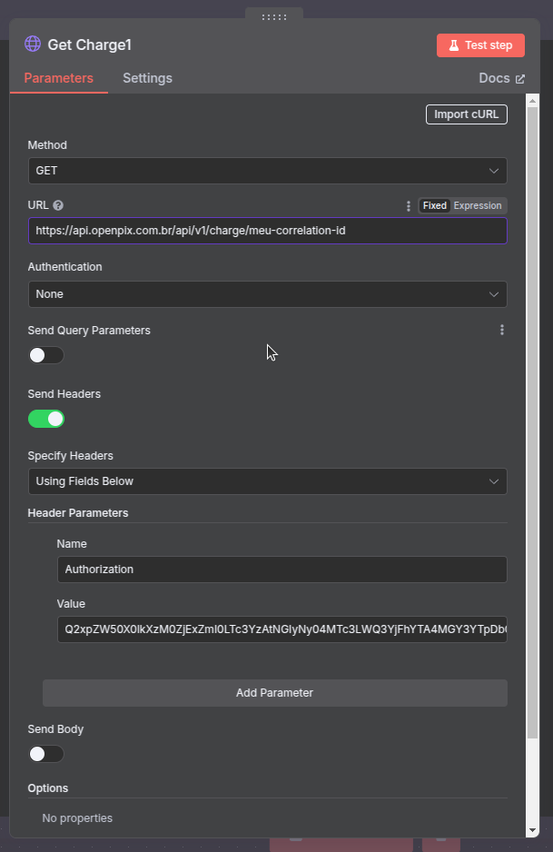The width and height of the screenshot is (553, 852).
Task: Click the globe HTTP node icon
Action: point(33,45)
